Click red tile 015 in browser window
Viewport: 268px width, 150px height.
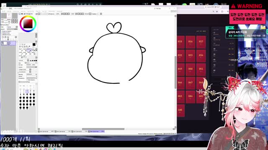[x=180, y=42]
